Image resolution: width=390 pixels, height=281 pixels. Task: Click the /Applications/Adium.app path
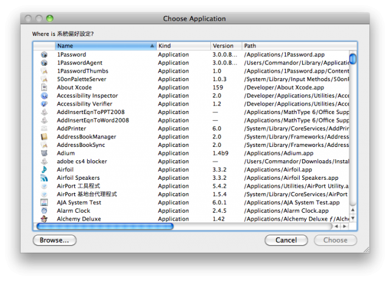pyautogui.click(x=278, y=153)
